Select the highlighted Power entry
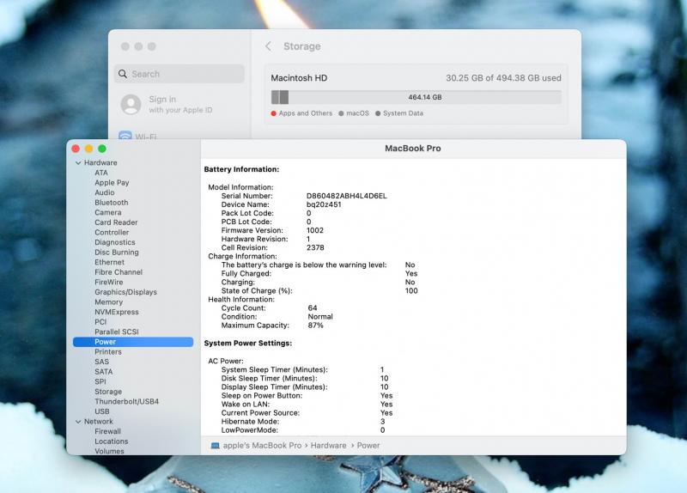Viewport: 687px width, 493px height. (x=133, y=342)
